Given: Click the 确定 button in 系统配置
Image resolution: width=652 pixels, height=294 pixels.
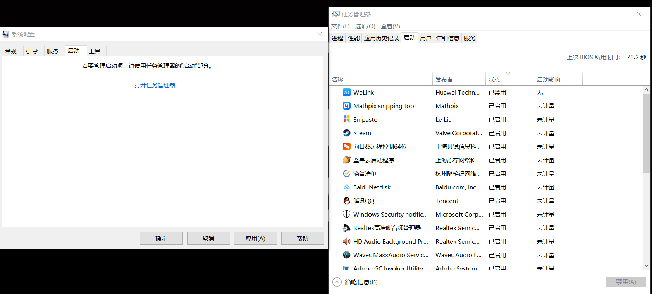Looking at the screenshot, I should coord(161,238).
